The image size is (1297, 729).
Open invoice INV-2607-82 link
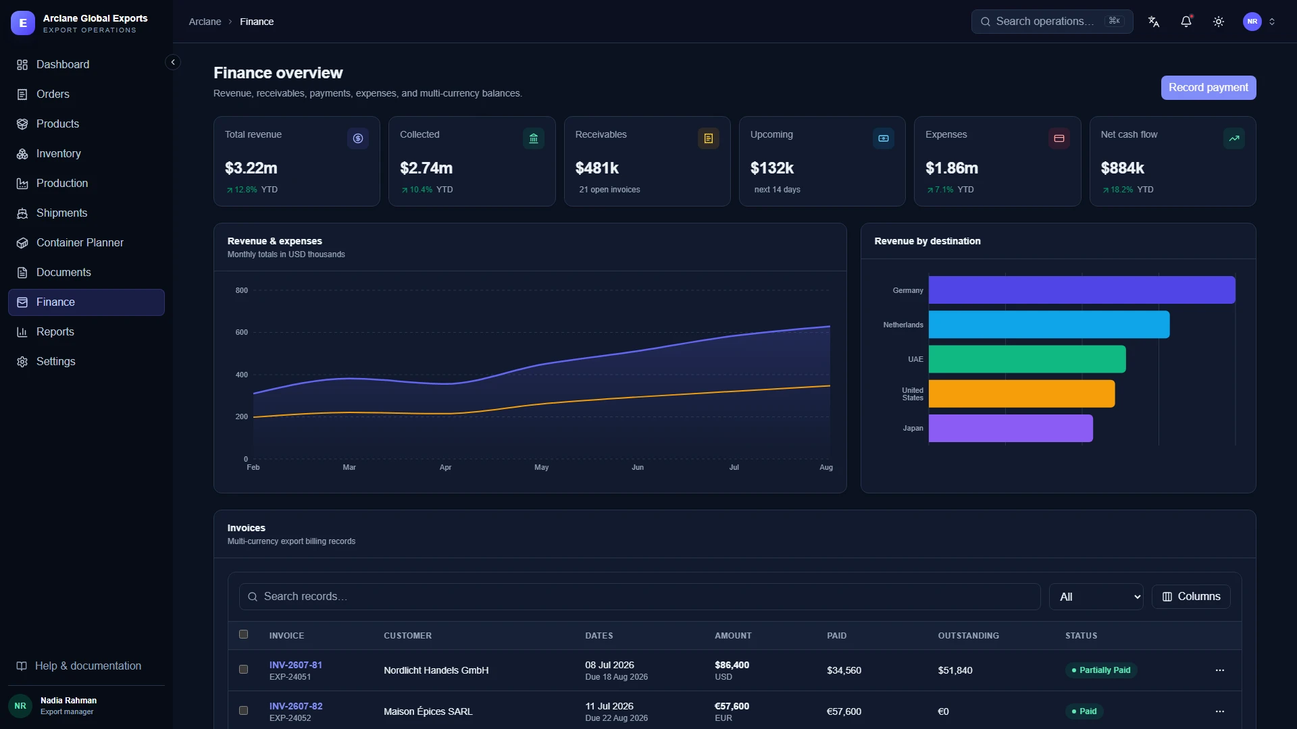coord(296,706)
